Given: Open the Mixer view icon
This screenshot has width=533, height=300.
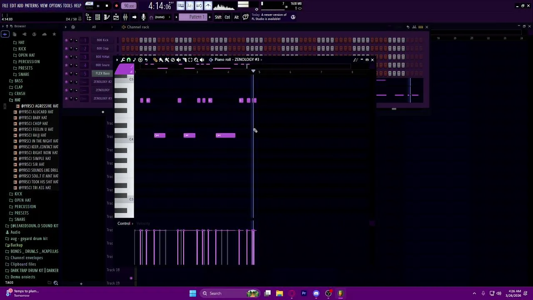Looking at the screenshot, I should [125, 17].
